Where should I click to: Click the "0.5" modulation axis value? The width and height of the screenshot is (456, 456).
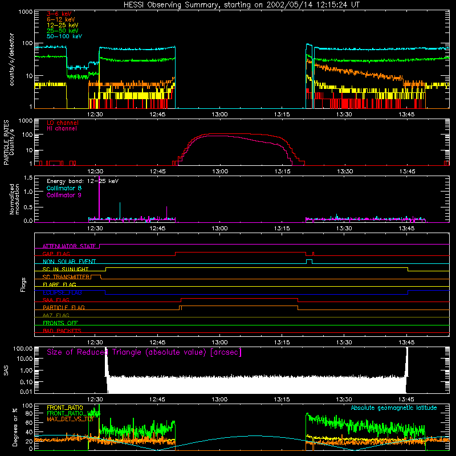click(x=28, y=207)
